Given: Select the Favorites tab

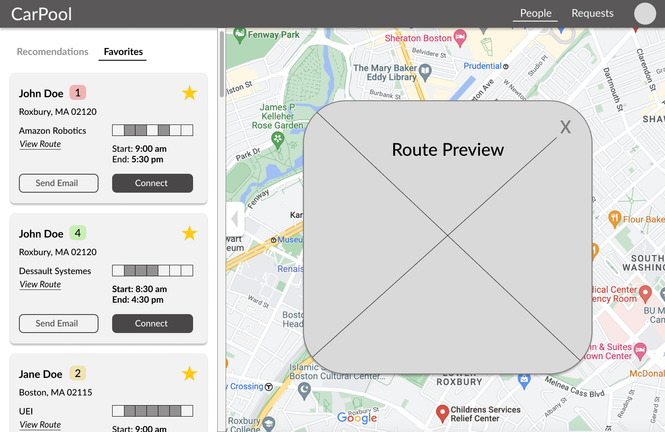Looking at the screenshot, I should click(x=123, y=51).
